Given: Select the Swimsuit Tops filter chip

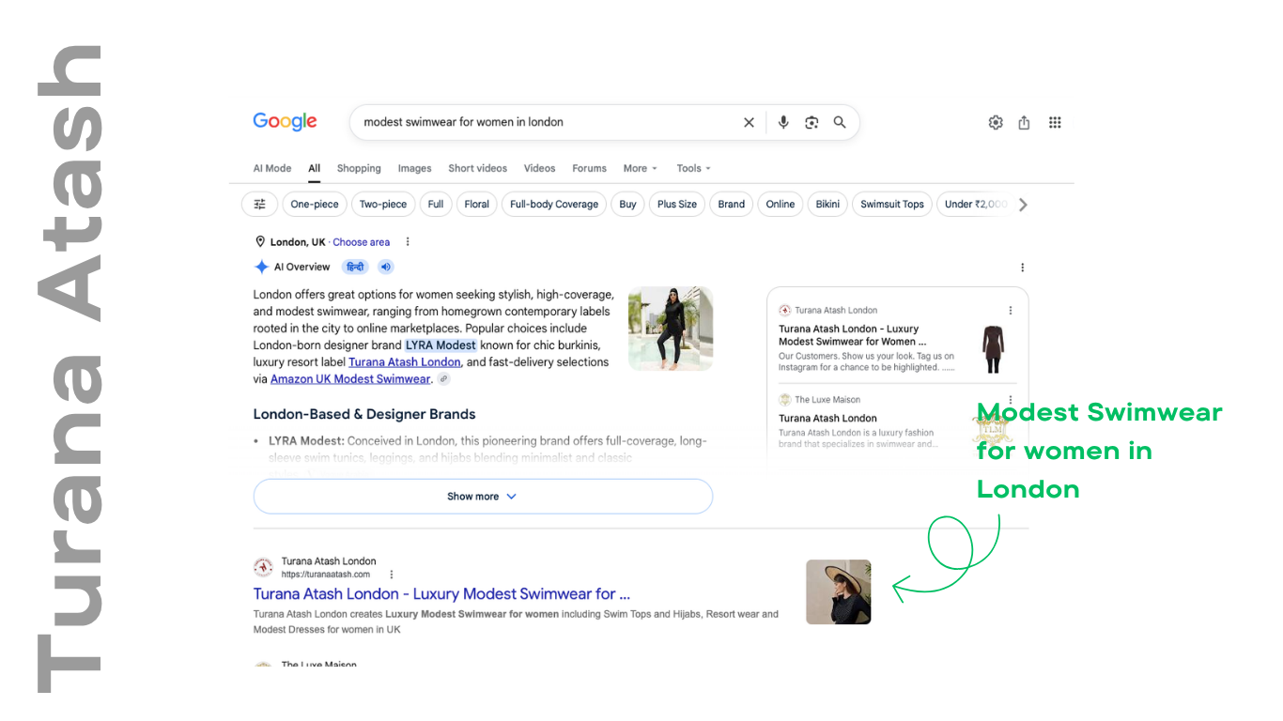Looking at the screenshot, I should click(892, 204).
